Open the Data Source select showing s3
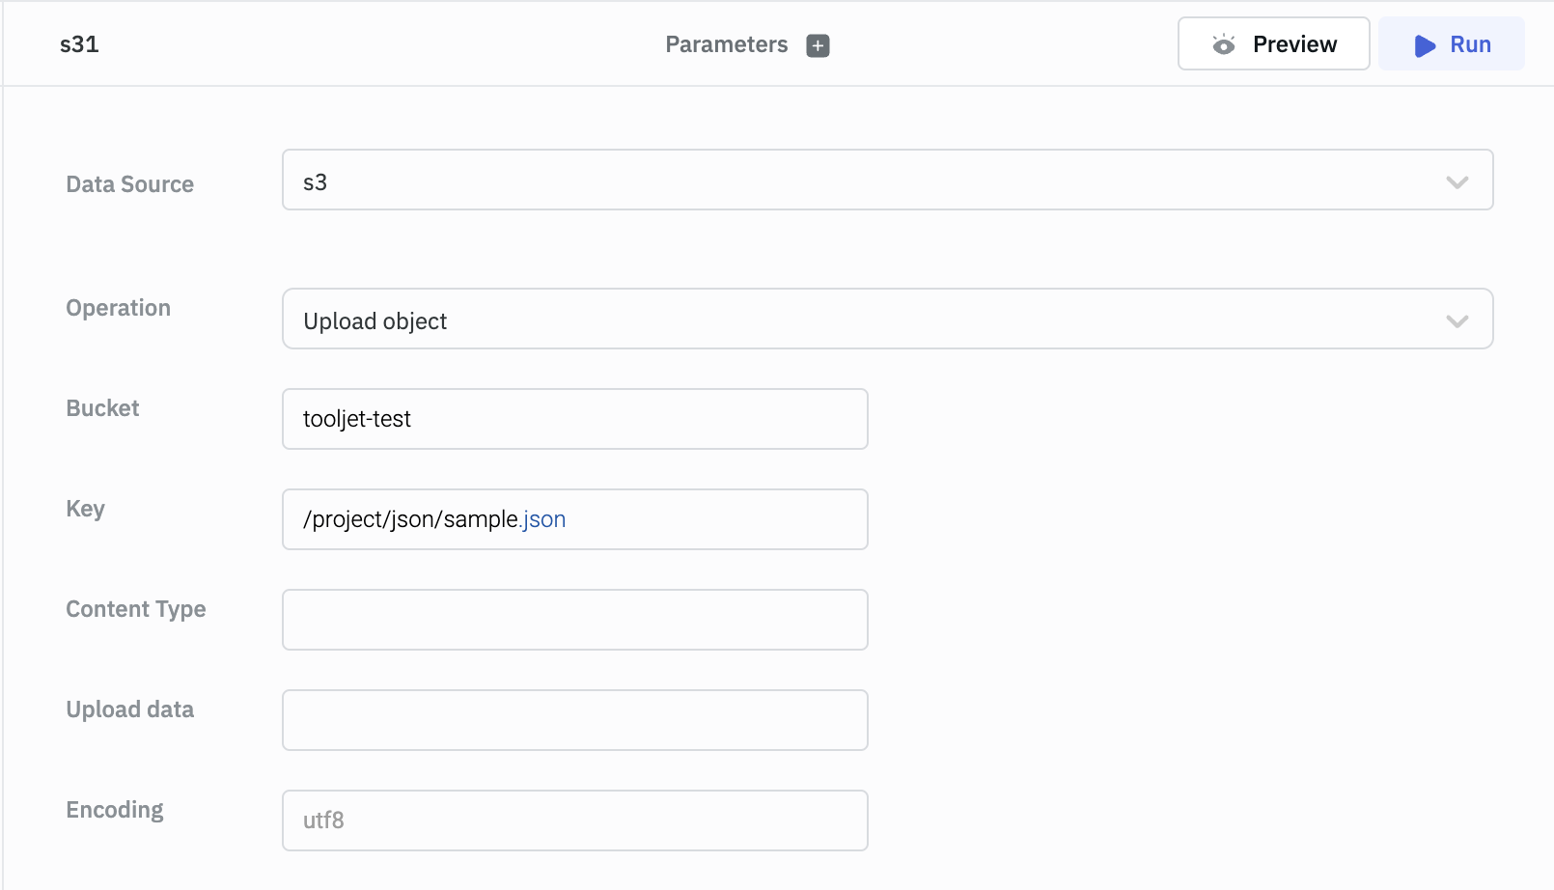 [x=869, y=181]
